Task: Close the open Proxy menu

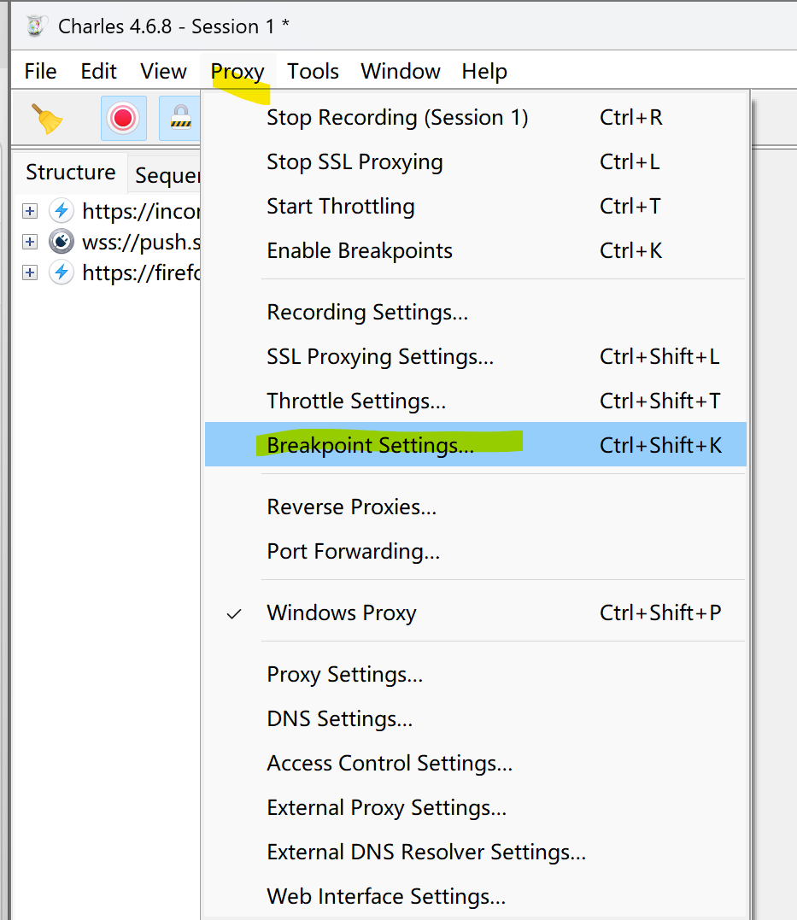Action: [237, 72]
